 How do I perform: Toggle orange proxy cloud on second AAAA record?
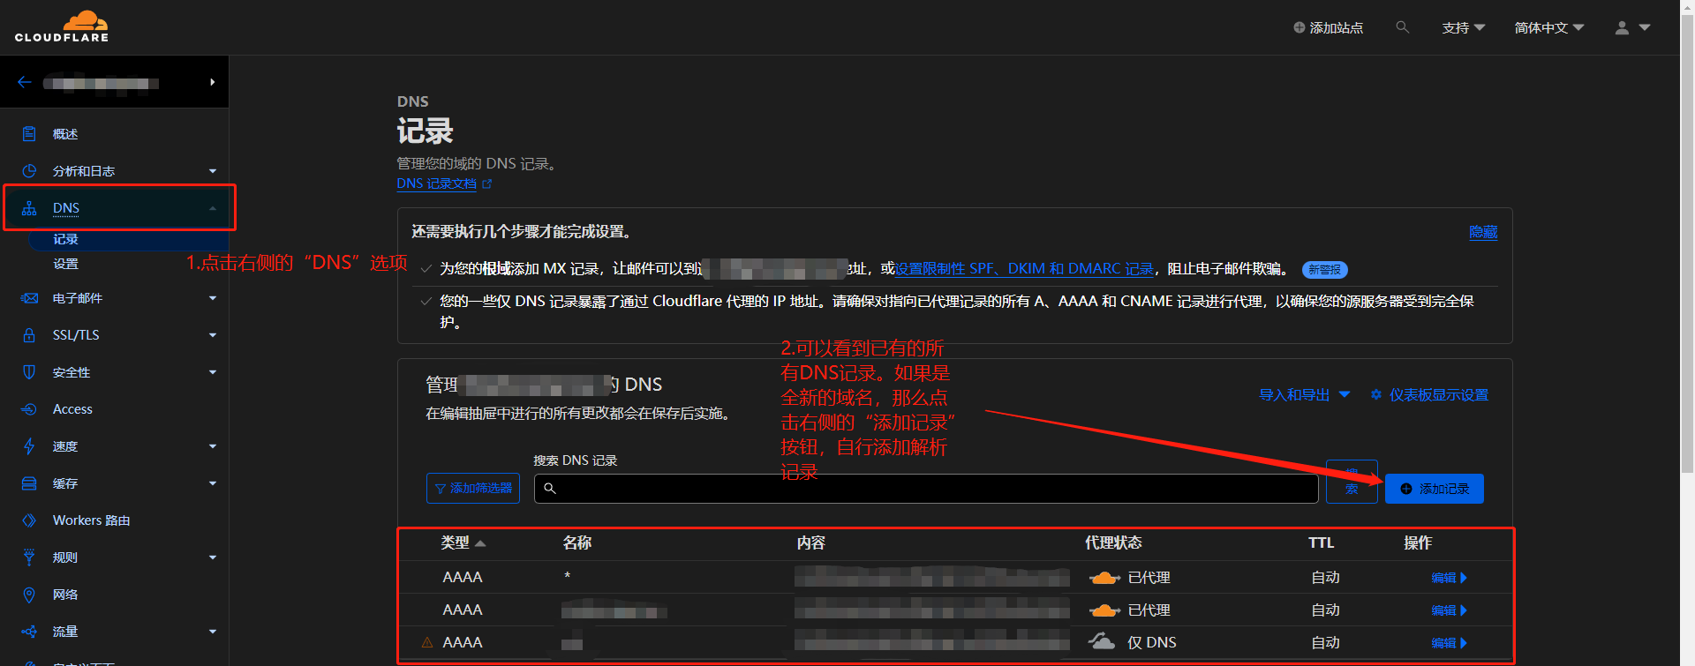pyautogui.click(x=1104, y=610)
